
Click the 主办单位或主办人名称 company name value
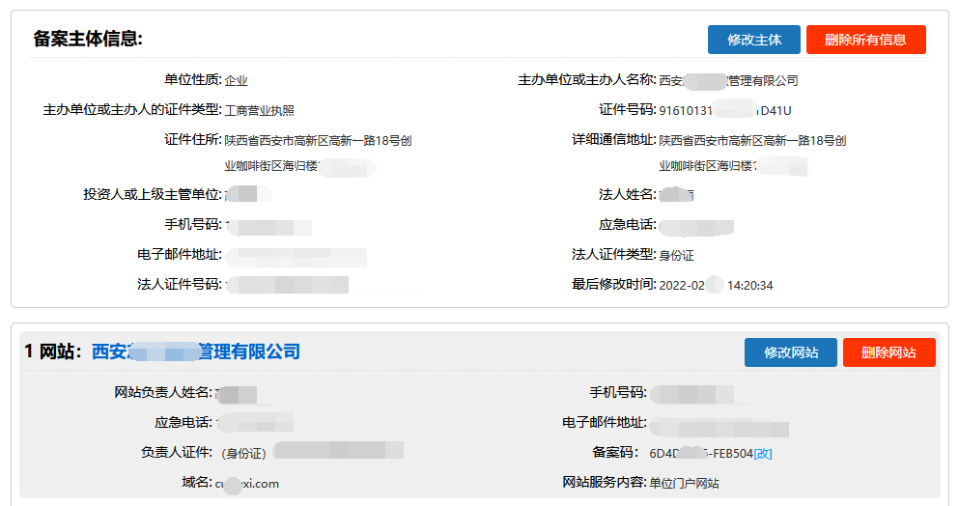pos(728,81)
